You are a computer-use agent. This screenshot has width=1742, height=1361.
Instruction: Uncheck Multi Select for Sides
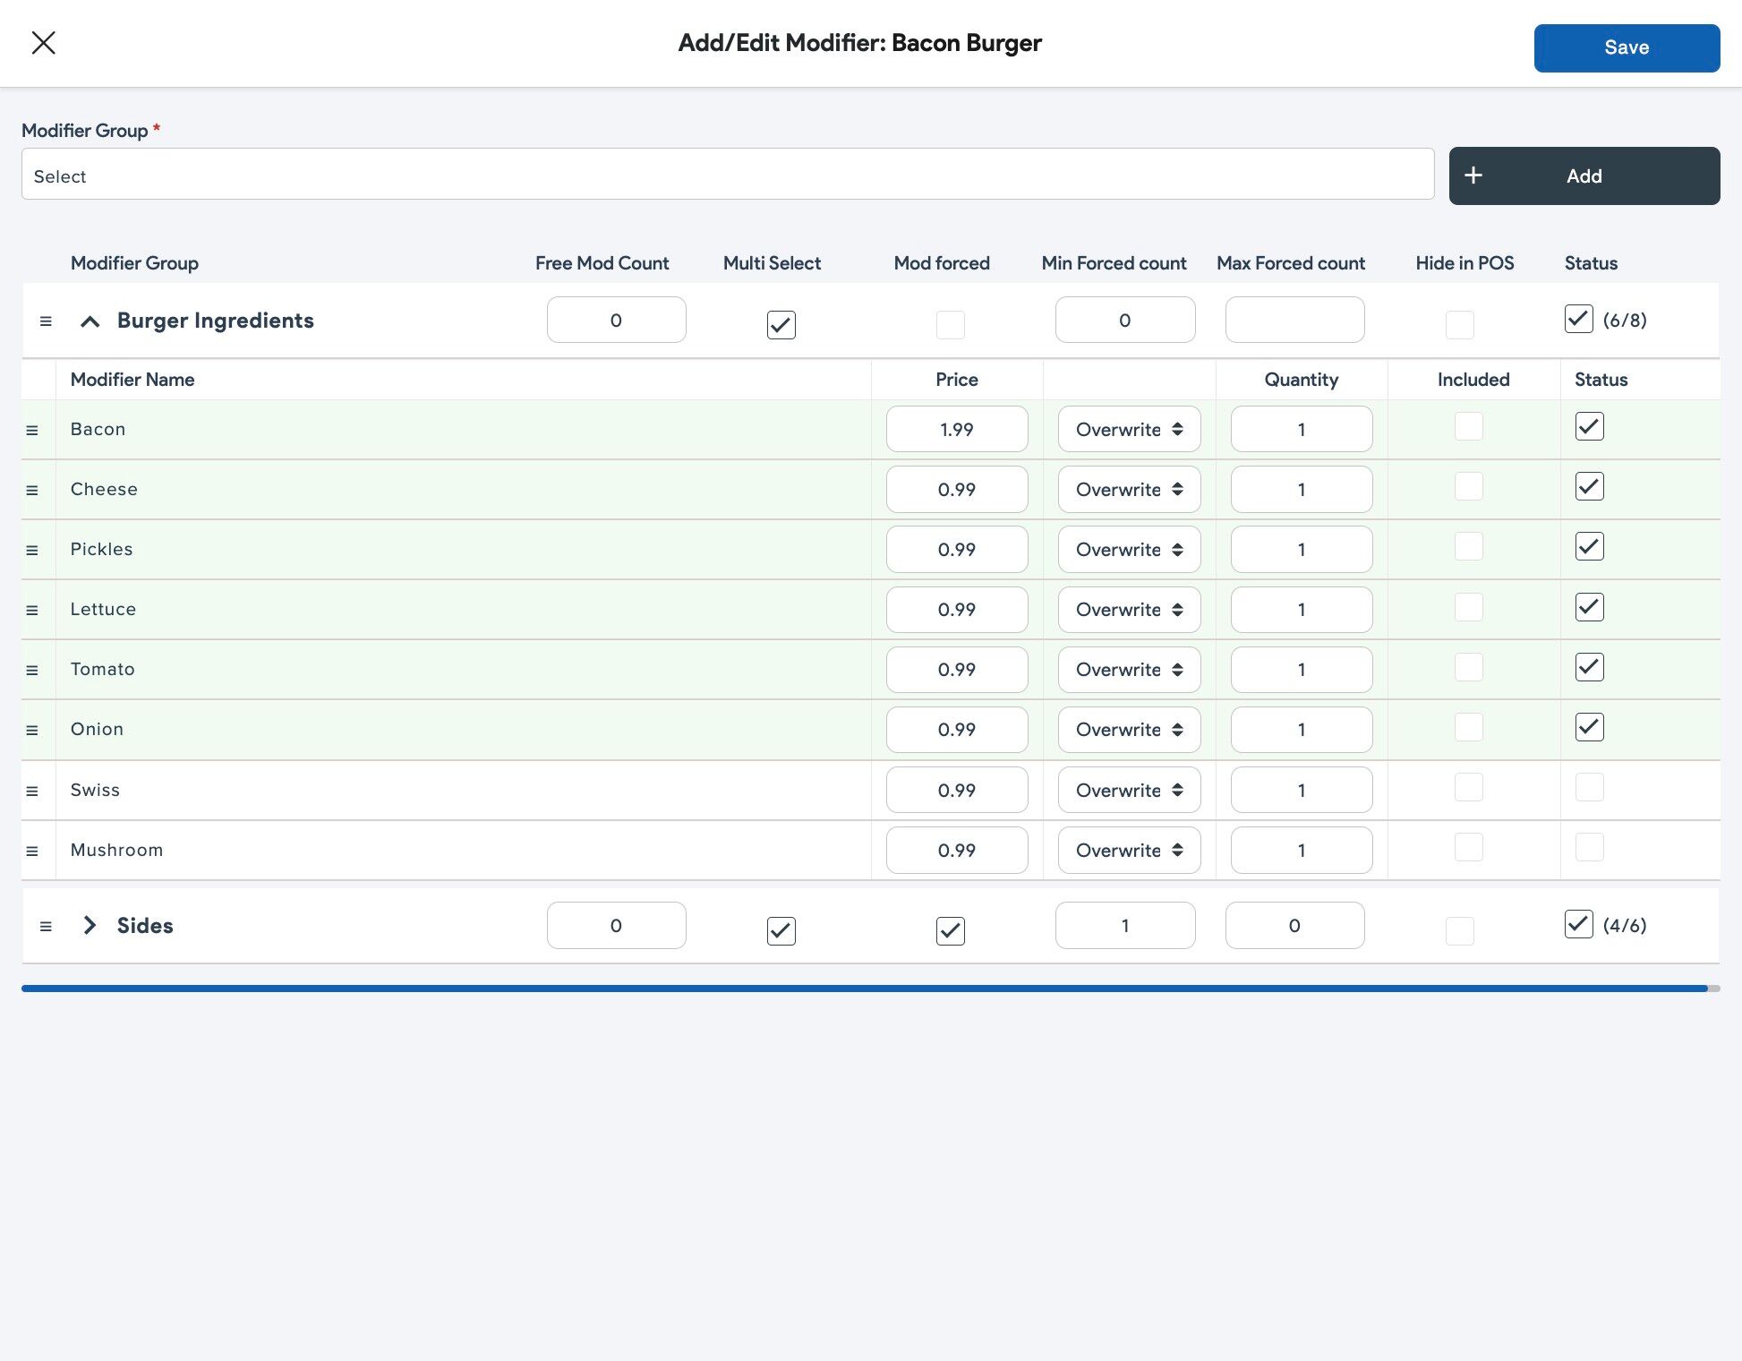(x=781, y=931)
